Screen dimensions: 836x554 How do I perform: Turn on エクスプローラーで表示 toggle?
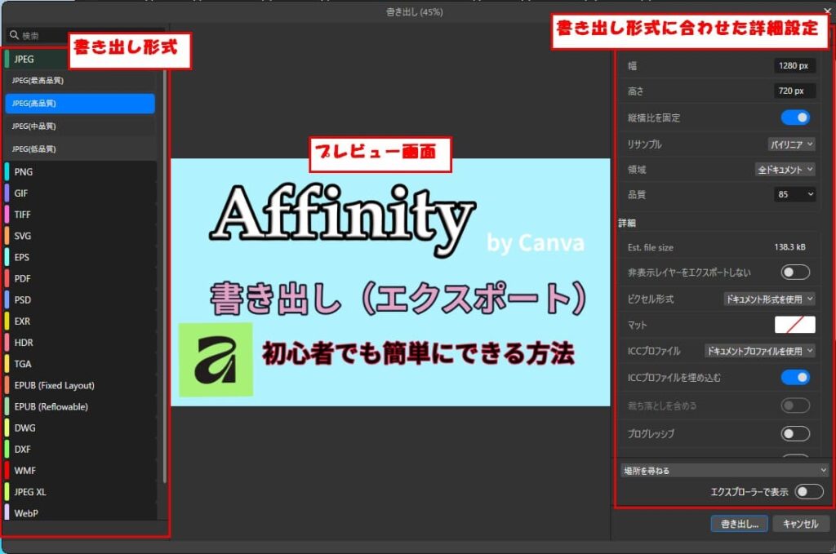(x=809, y=491)
